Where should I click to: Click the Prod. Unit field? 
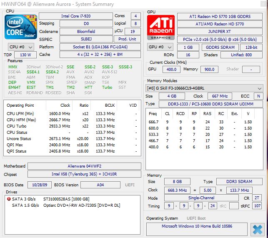pos(127,39)
